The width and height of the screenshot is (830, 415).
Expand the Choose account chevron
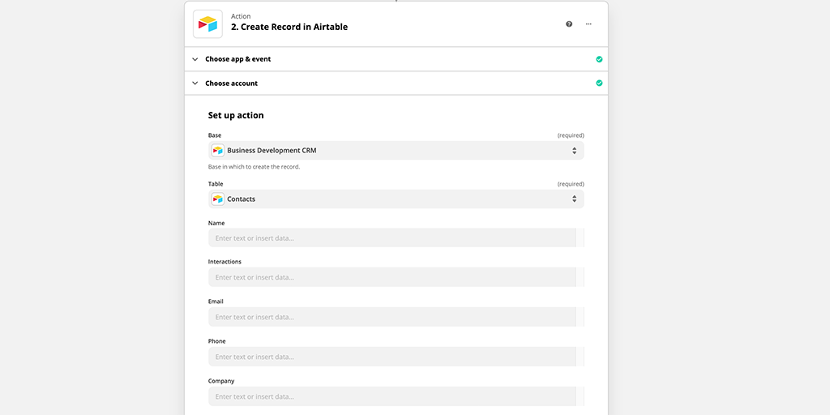point(195,83)
